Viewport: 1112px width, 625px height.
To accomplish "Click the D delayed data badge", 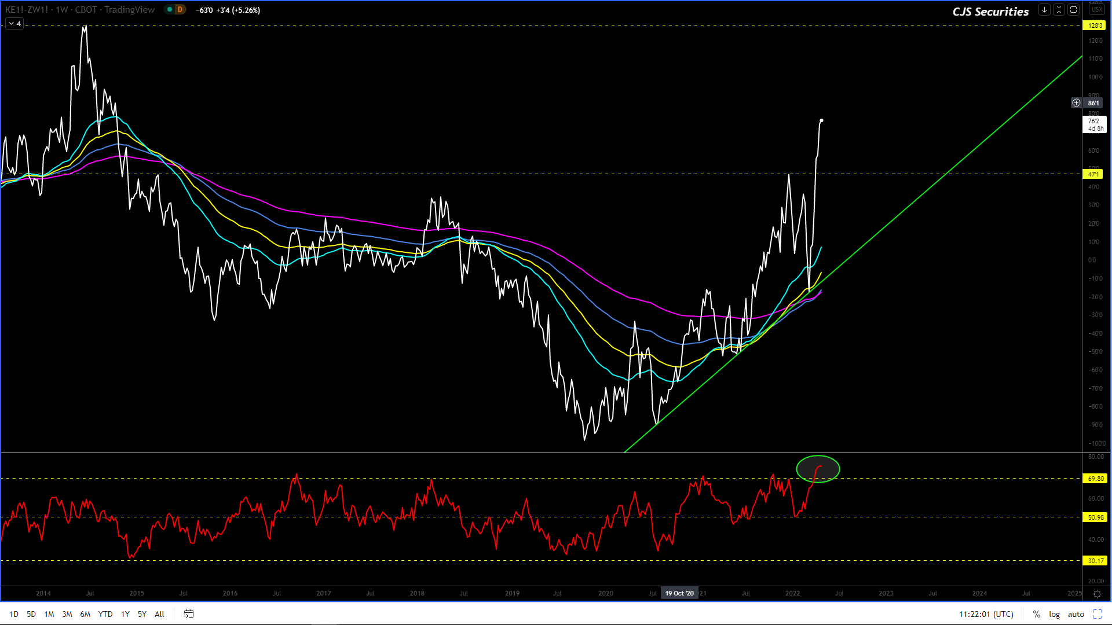I will coord(180,10).
